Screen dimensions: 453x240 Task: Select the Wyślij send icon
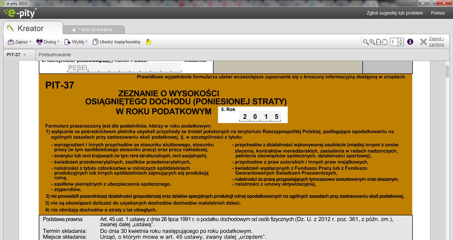tap(67, 41)
